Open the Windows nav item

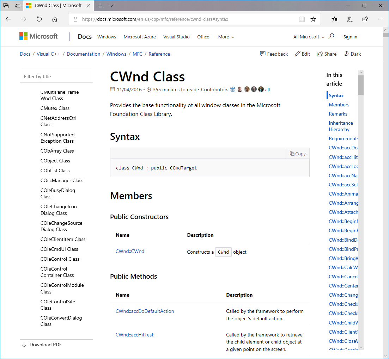pyautogui.click(x=107, y=37)
